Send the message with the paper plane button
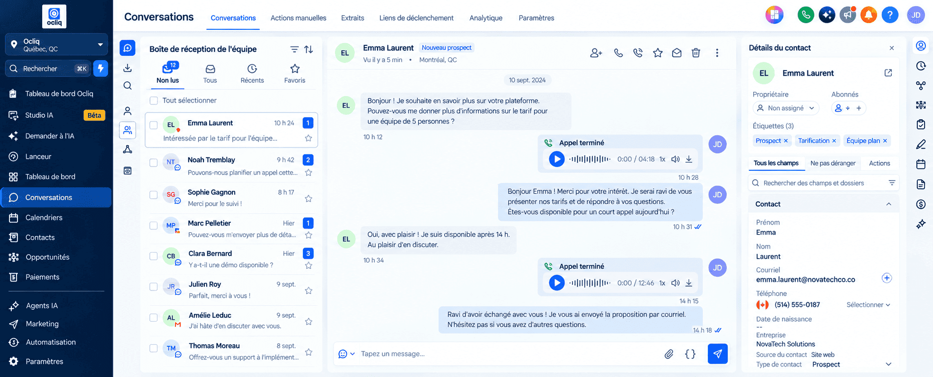Screen dimensions: 933x377 coord(718,354)
